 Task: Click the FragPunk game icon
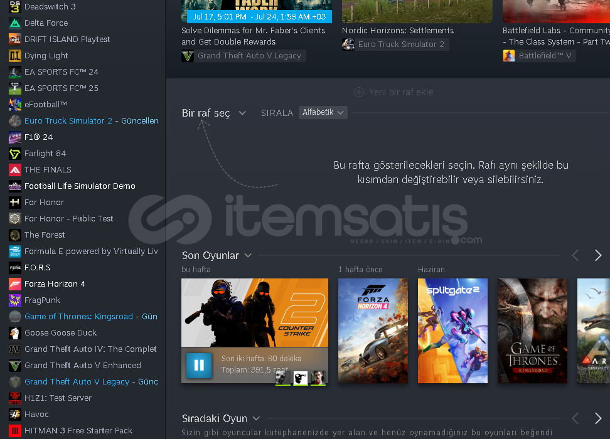pos(15,300)
